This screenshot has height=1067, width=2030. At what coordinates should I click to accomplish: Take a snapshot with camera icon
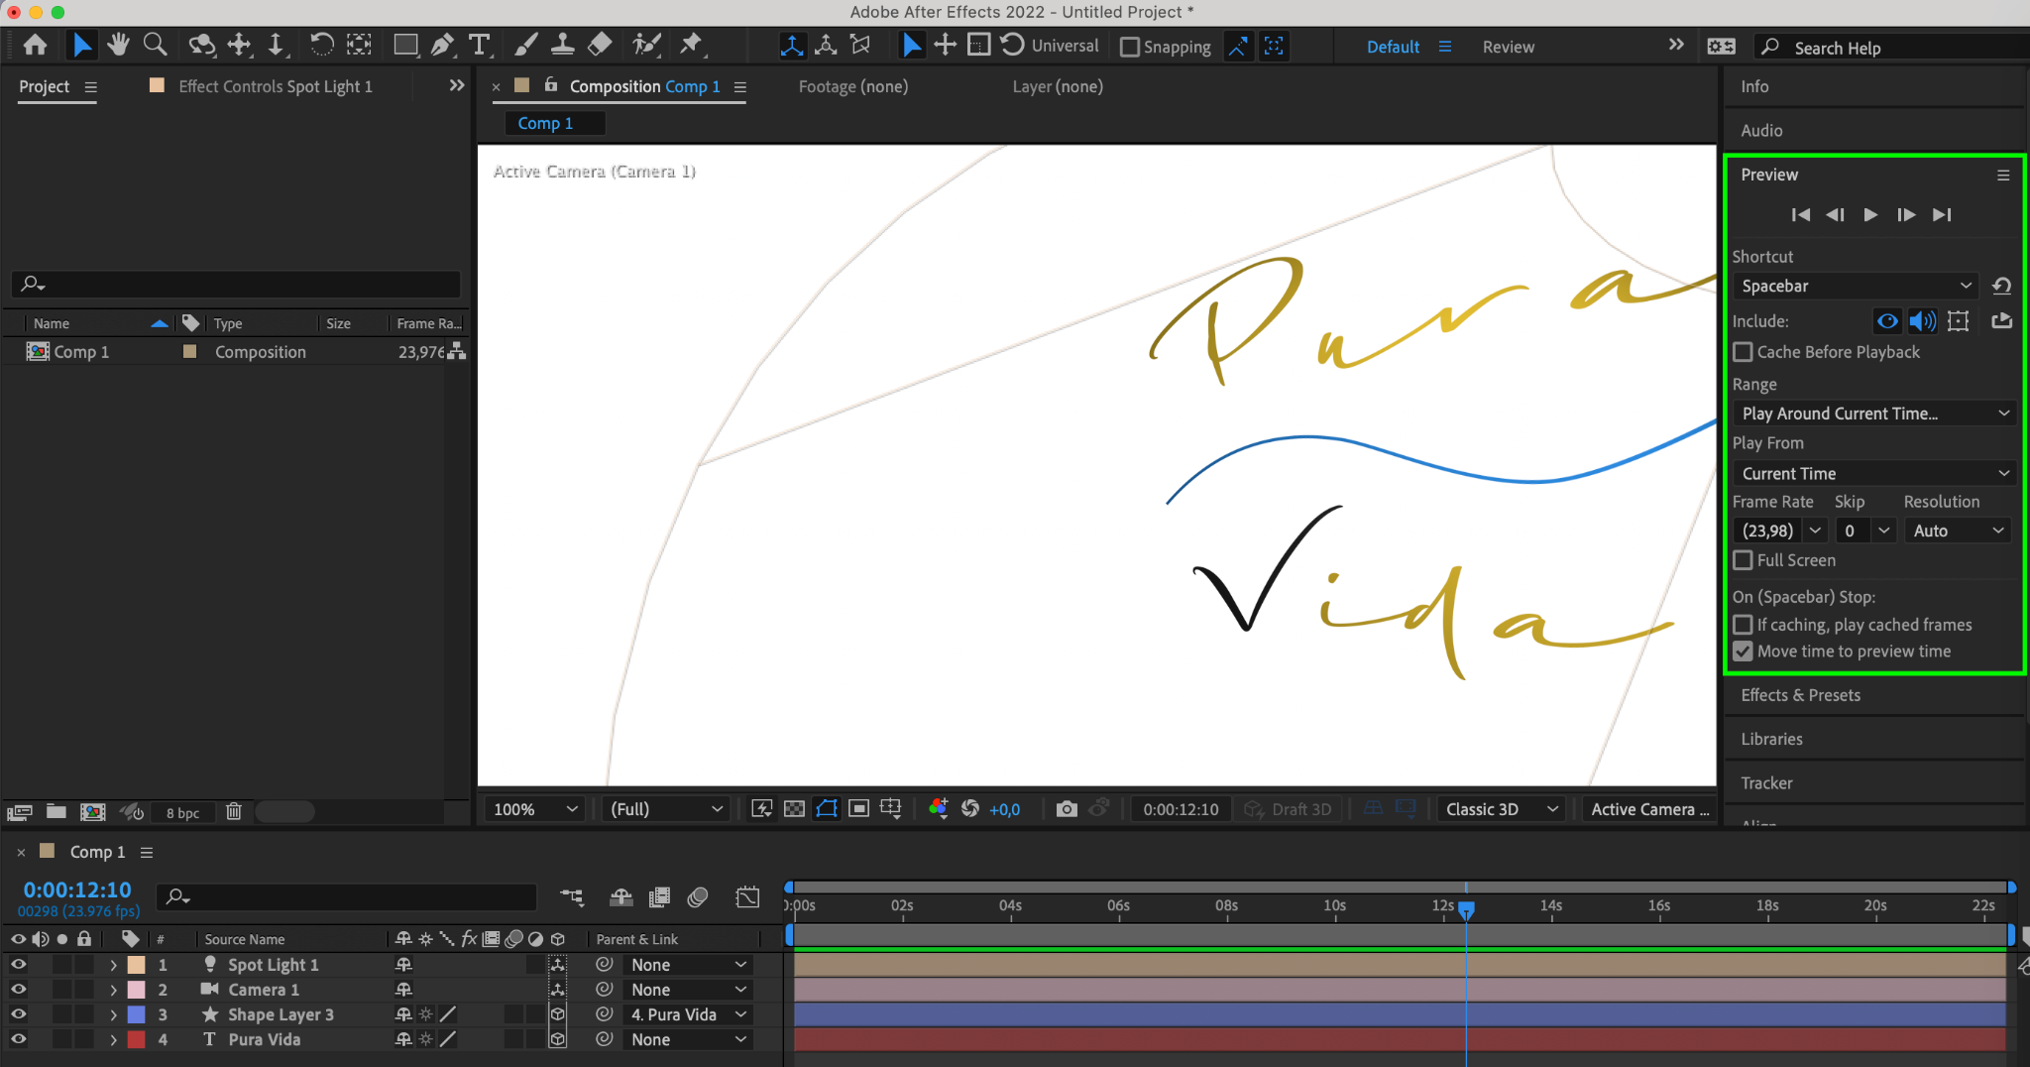[1066, 809]
